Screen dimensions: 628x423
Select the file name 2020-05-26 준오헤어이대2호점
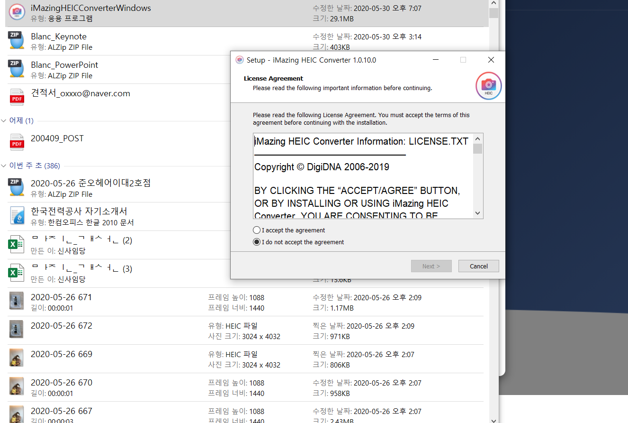point(91,183)
